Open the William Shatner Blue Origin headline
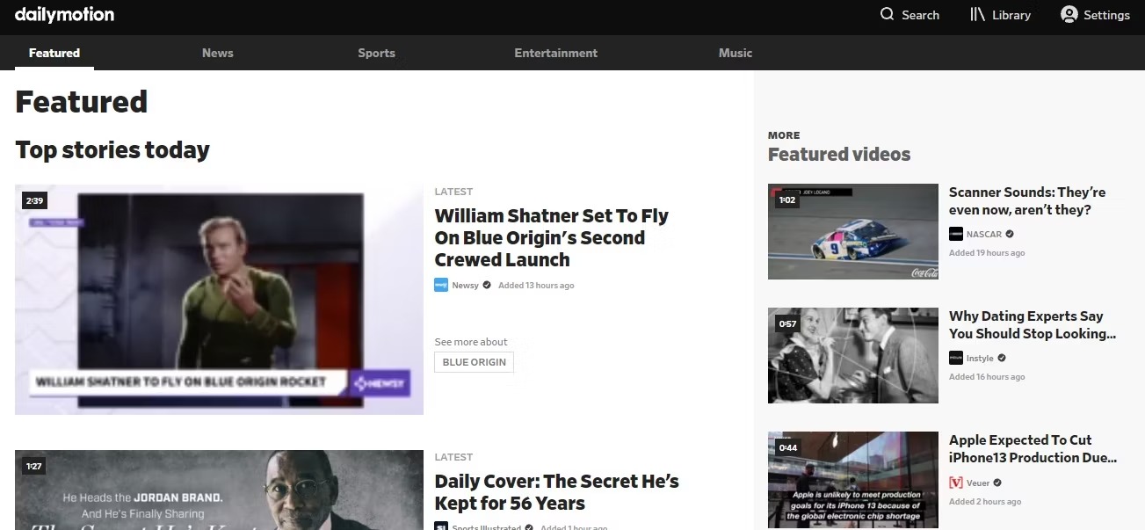 coord(552,237)
